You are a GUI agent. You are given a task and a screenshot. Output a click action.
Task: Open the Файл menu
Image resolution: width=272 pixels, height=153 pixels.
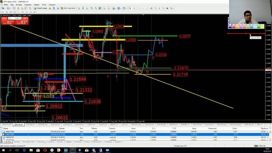point(6,5)
